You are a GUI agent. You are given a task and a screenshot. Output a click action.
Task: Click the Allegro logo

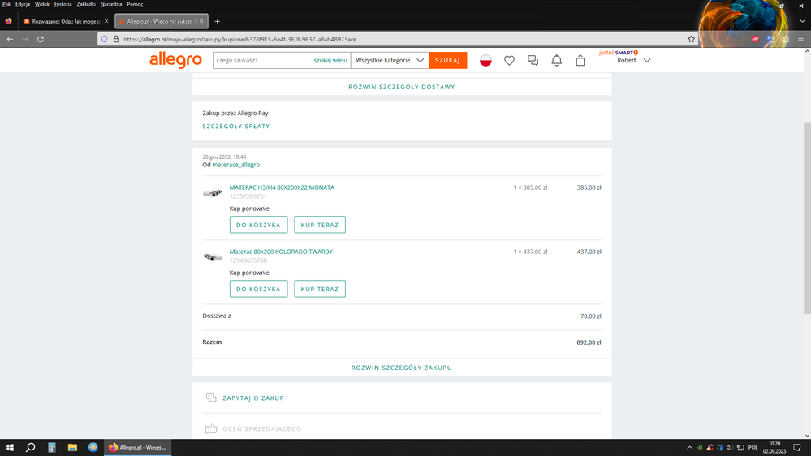click(175, 60)
